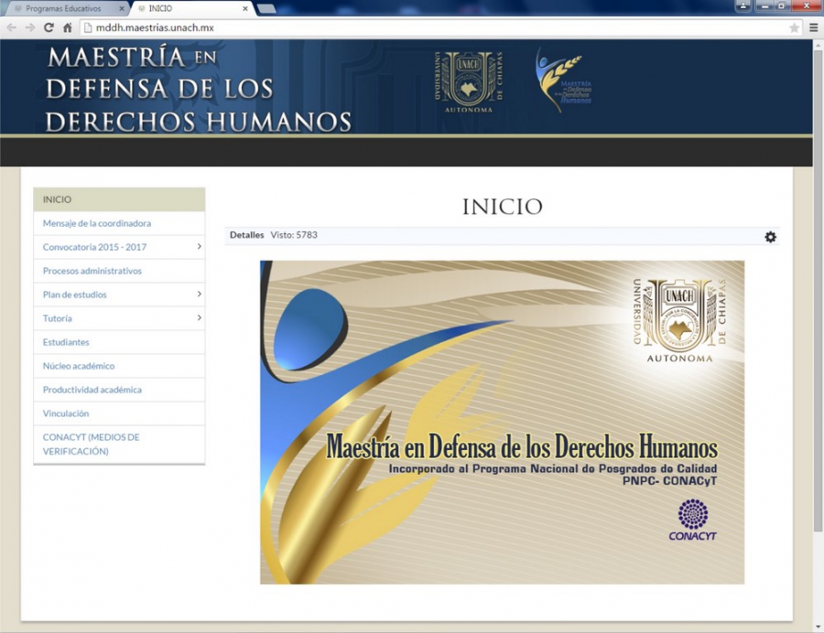Minimize the Chrome window
The image size is (824, 633).
pos(764,5)
